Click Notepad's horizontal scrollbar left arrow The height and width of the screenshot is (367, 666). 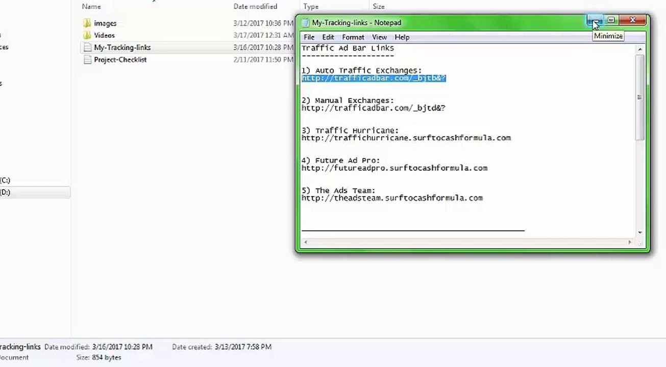click(x=305, y=243)
